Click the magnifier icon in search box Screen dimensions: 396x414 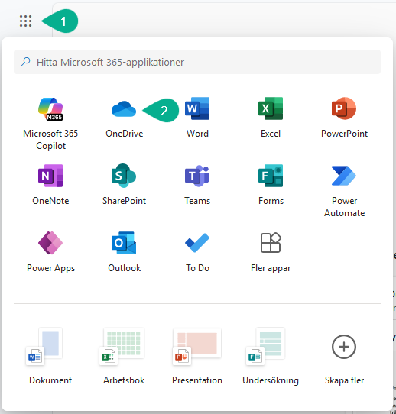click(25, 62)
